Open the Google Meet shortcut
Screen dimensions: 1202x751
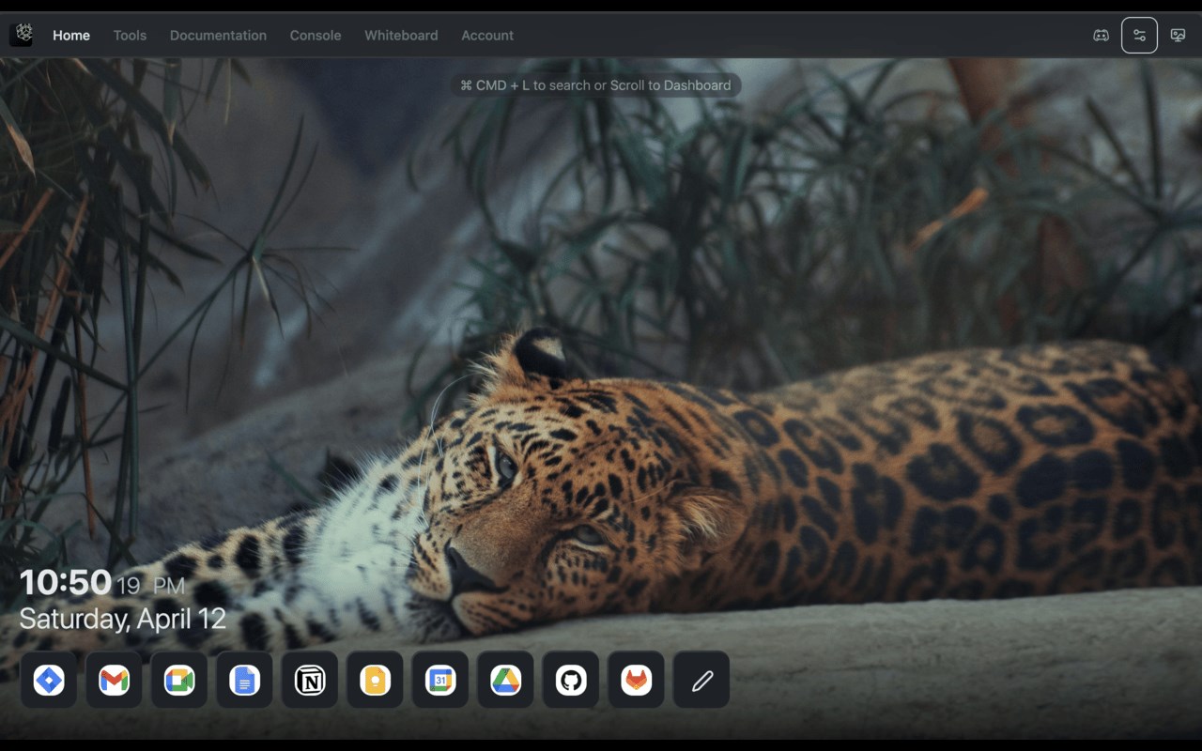click(179, 680)
